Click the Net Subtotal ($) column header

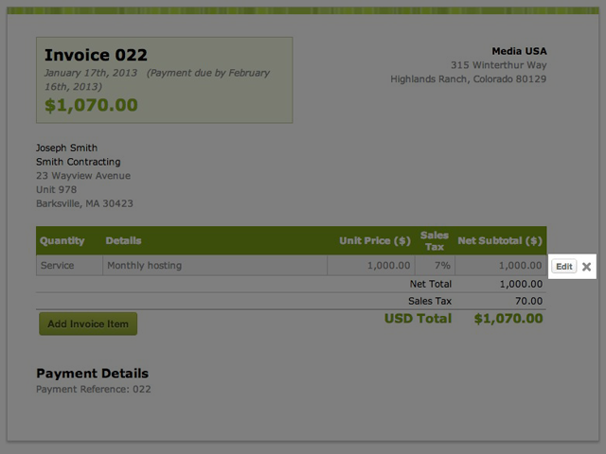pos(500,241)
